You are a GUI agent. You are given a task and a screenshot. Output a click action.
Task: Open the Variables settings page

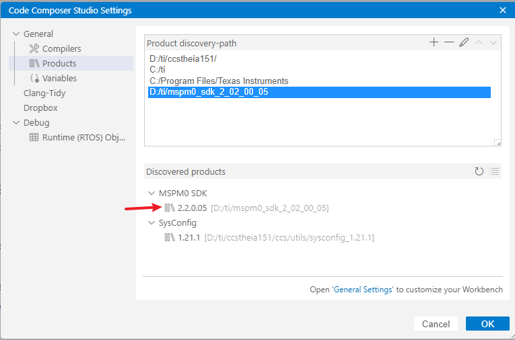click(59, 79)
